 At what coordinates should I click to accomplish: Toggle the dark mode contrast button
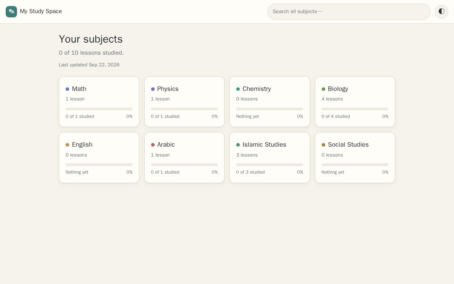tap(442, 12)
